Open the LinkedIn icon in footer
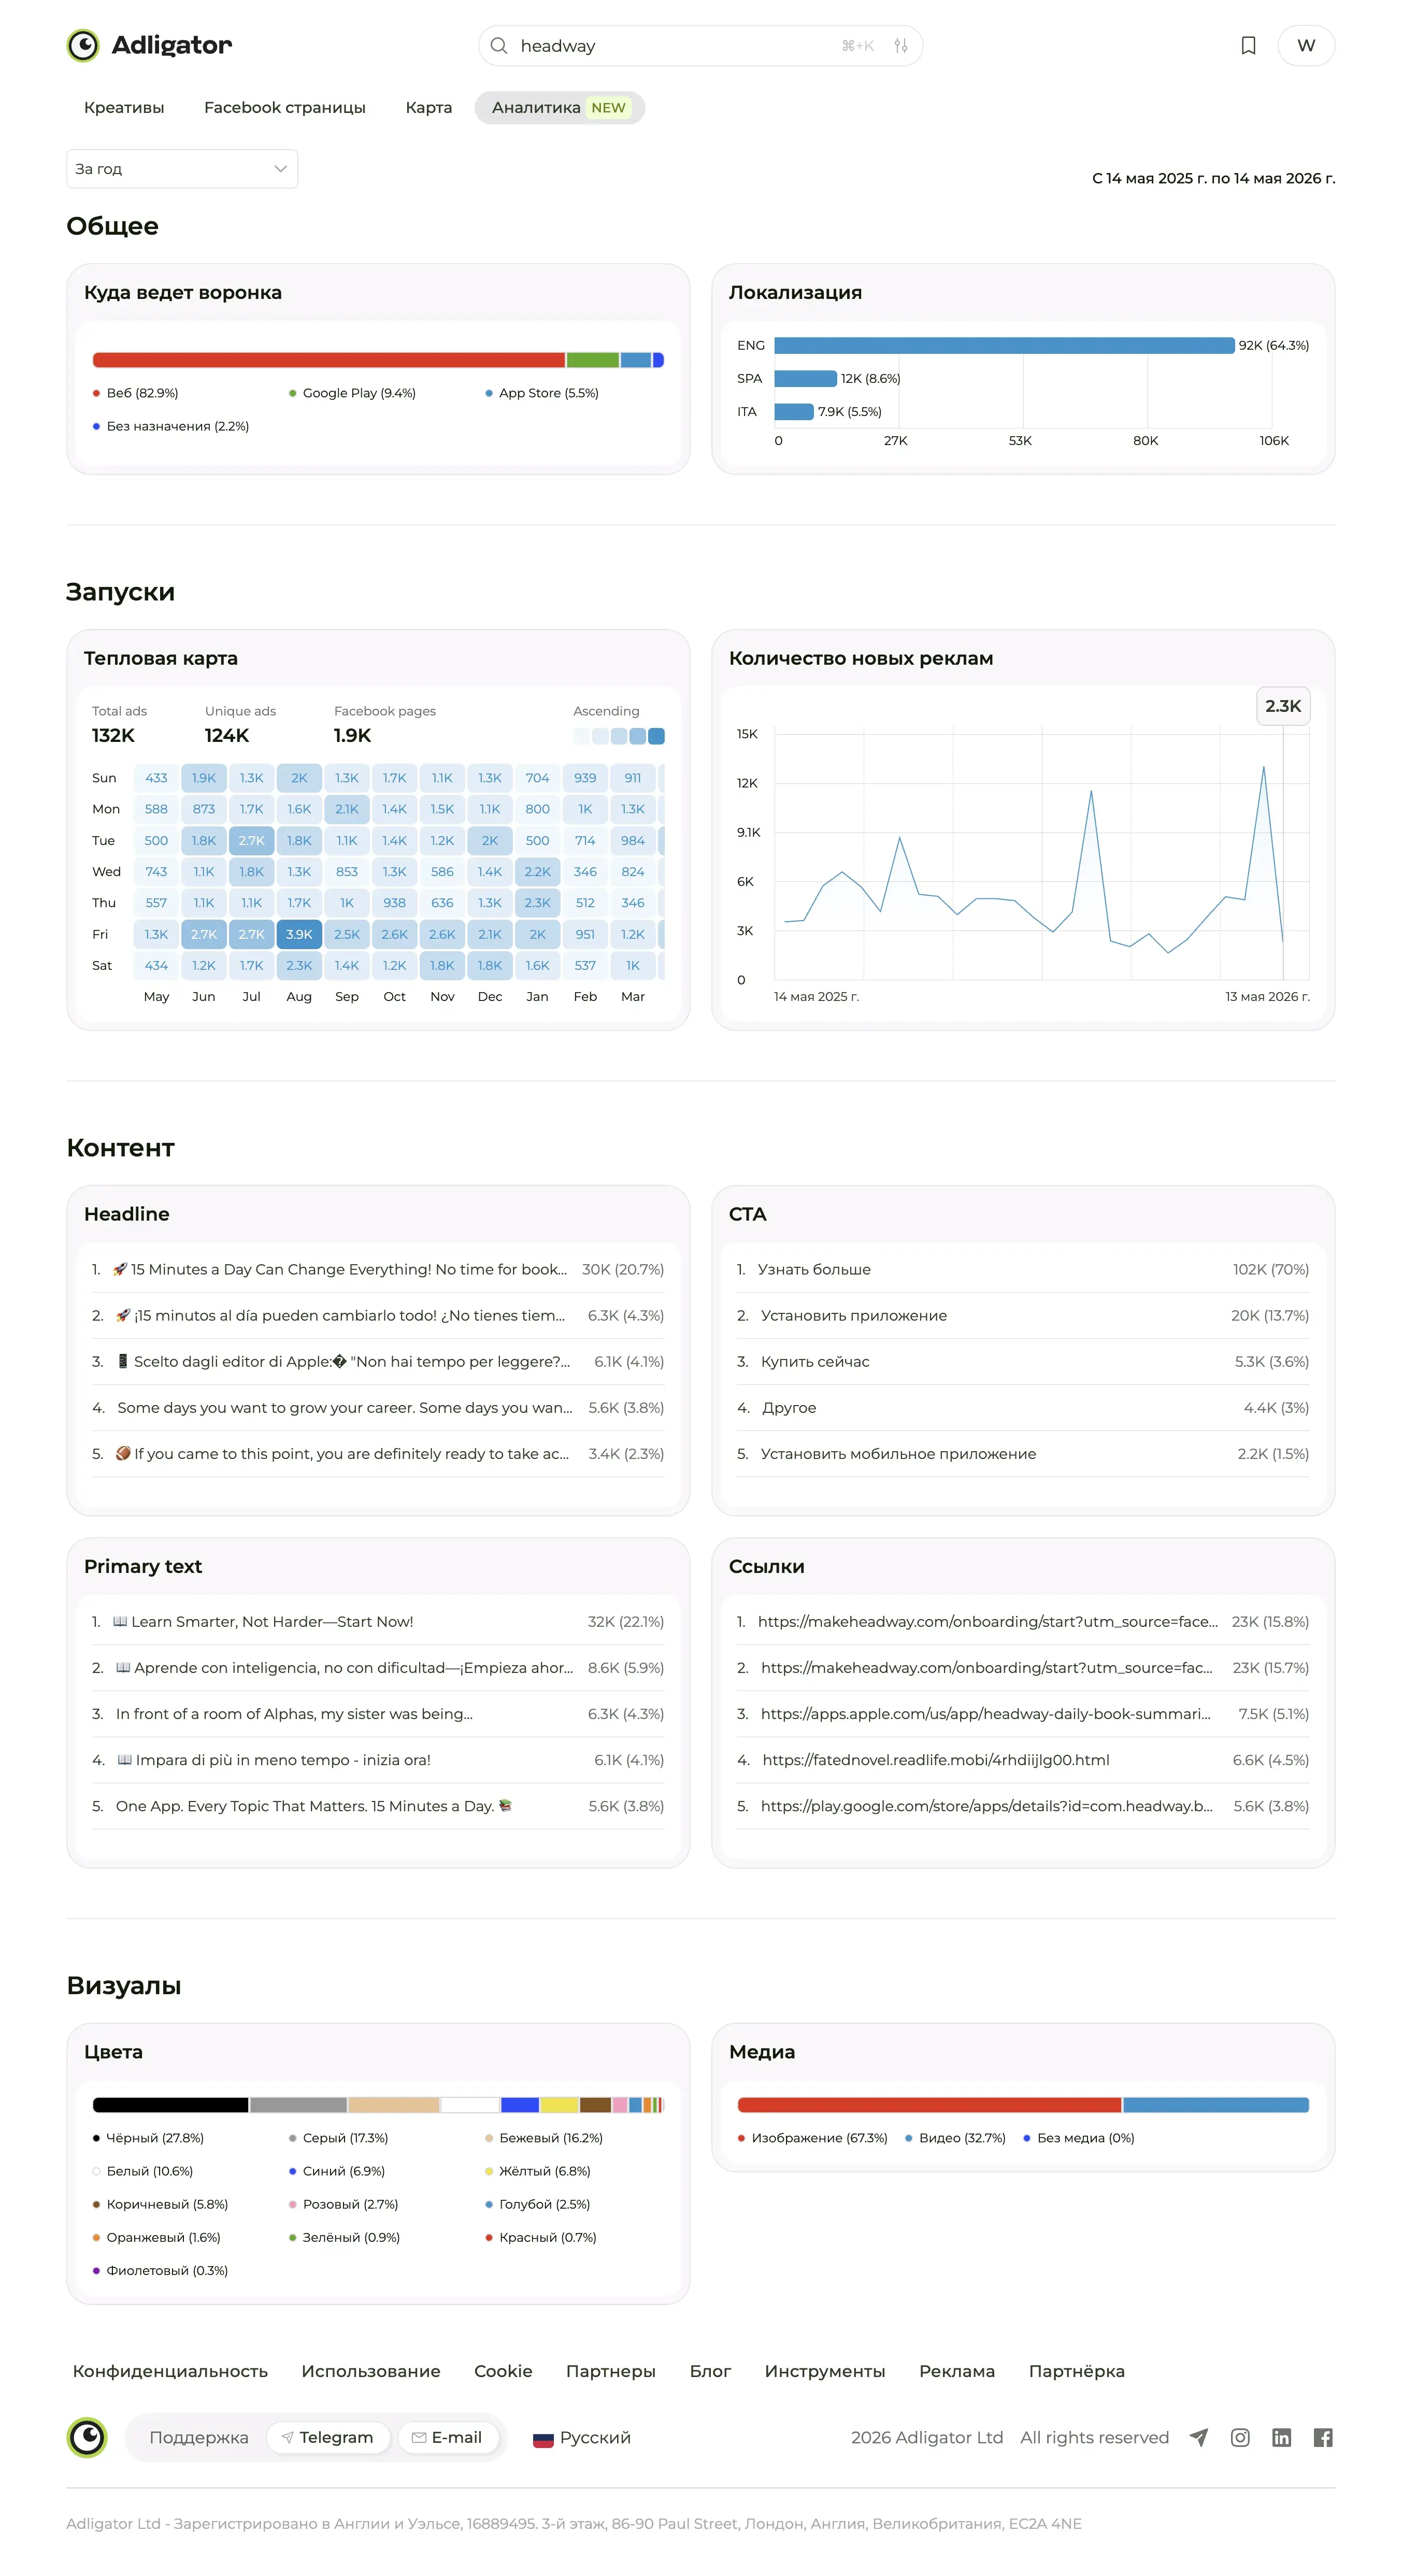This screenshot has height=2576, width=1402. coord(1281,2437)
